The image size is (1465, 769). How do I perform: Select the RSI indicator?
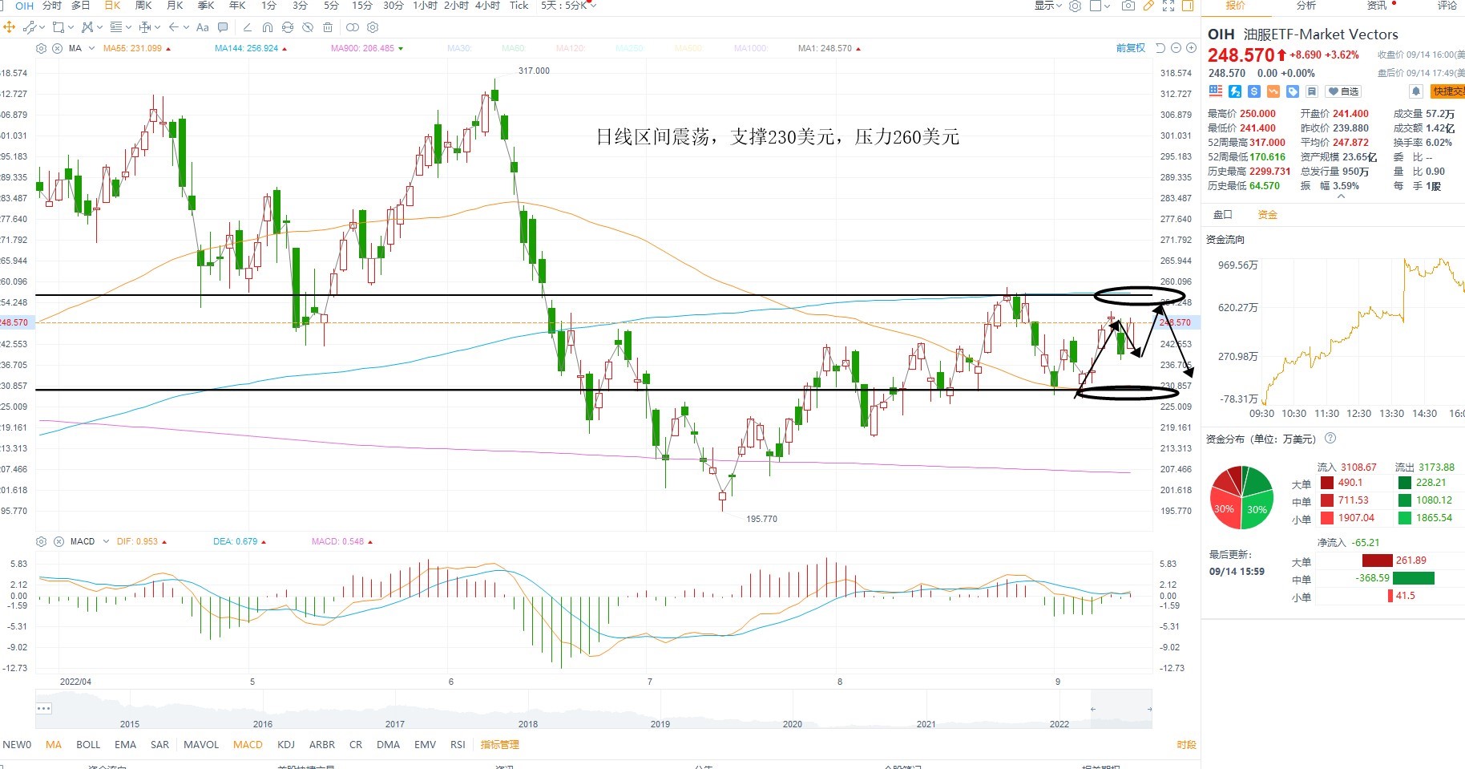[458, 745]
